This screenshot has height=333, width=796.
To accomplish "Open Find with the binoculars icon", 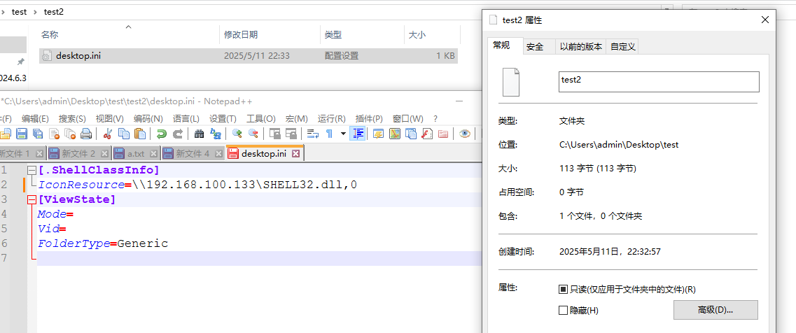I will (x=199, y=134).
